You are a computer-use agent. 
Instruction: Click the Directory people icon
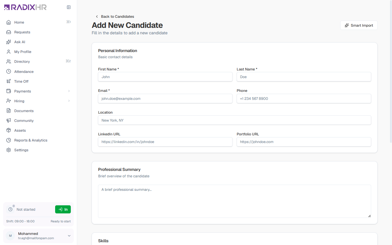coord(9,62)
